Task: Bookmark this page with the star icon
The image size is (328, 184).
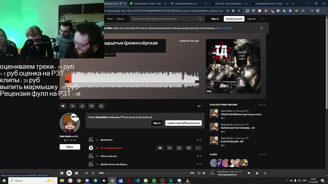Action: [239, 11]
